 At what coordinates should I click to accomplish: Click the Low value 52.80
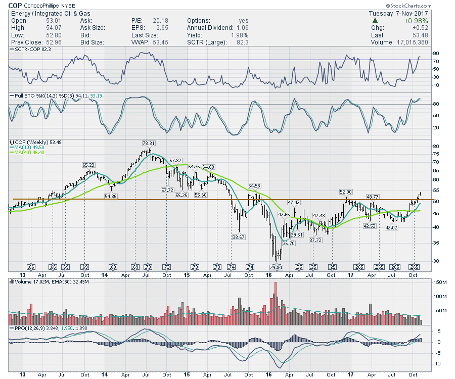(x=54, y=35)
